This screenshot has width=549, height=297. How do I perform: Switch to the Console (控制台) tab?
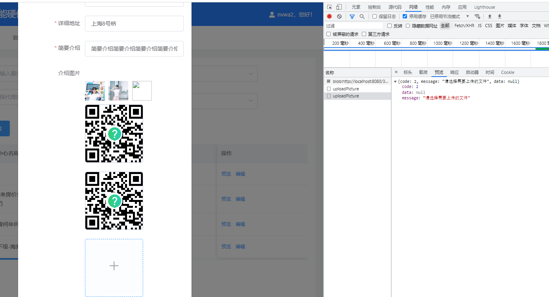pos(374,7)
